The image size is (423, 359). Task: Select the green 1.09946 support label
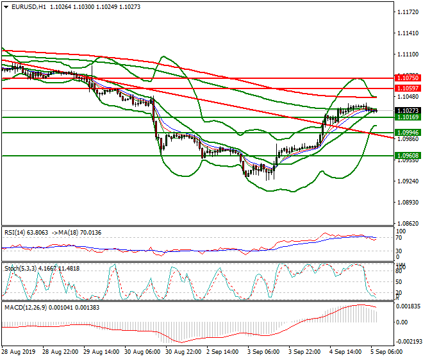coord(408,133)
